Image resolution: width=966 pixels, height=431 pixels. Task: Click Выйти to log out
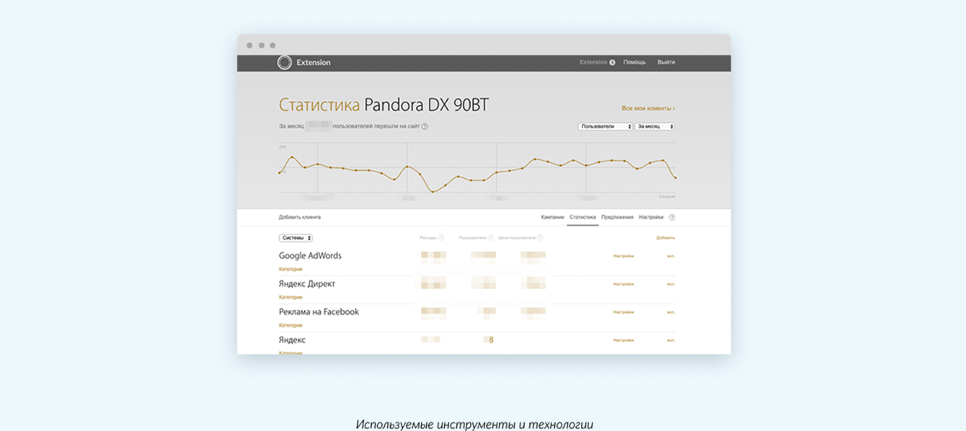666,63
